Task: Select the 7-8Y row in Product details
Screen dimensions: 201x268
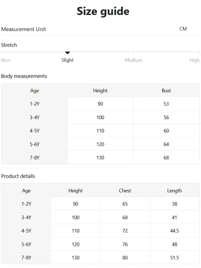Action: click(x=100, y=258)
